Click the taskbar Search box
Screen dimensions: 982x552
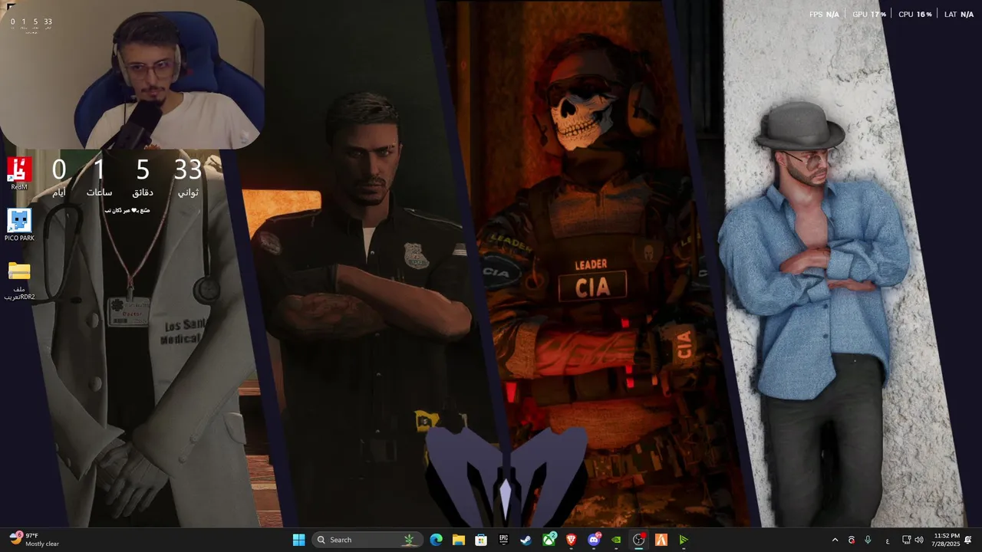[x=367, y=540]
